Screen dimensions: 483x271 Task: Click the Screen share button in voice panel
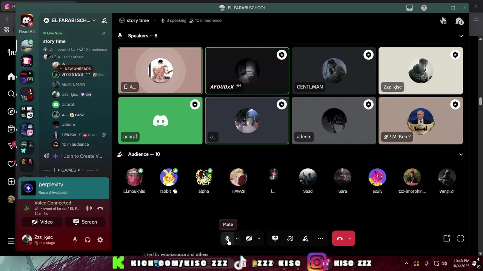pos(85,222)
